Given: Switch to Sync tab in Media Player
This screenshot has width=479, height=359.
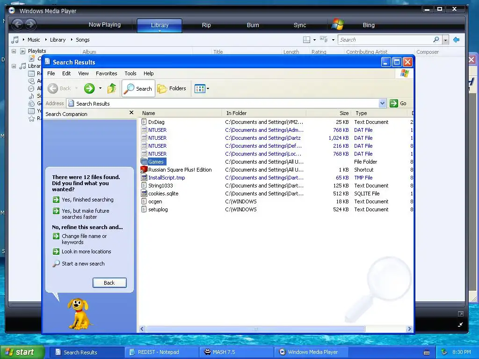Looking at the screenshot, I should pos(300,25).
